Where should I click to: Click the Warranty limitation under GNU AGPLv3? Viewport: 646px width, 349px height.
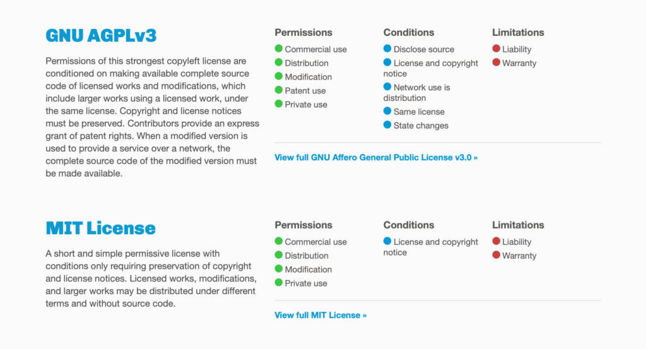tap(519, 63)
